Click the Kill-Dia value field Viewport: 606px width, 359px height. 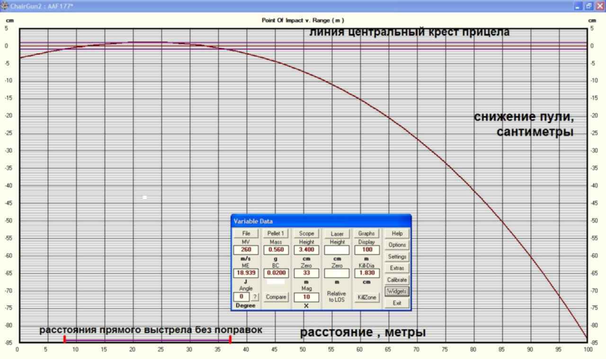pos(366,273)
